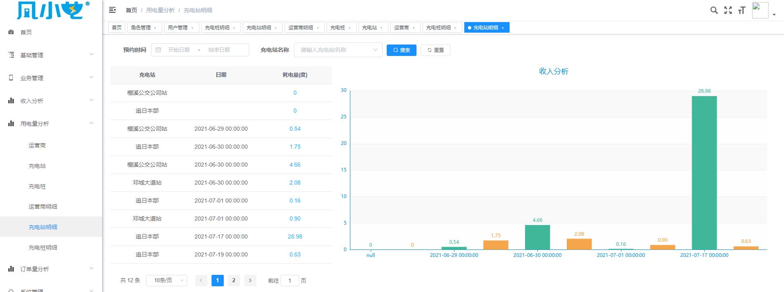The height and width of the screenshot is (292, 784).
Task: Go to page 2 of the table
Action: [x=234, y=280]
